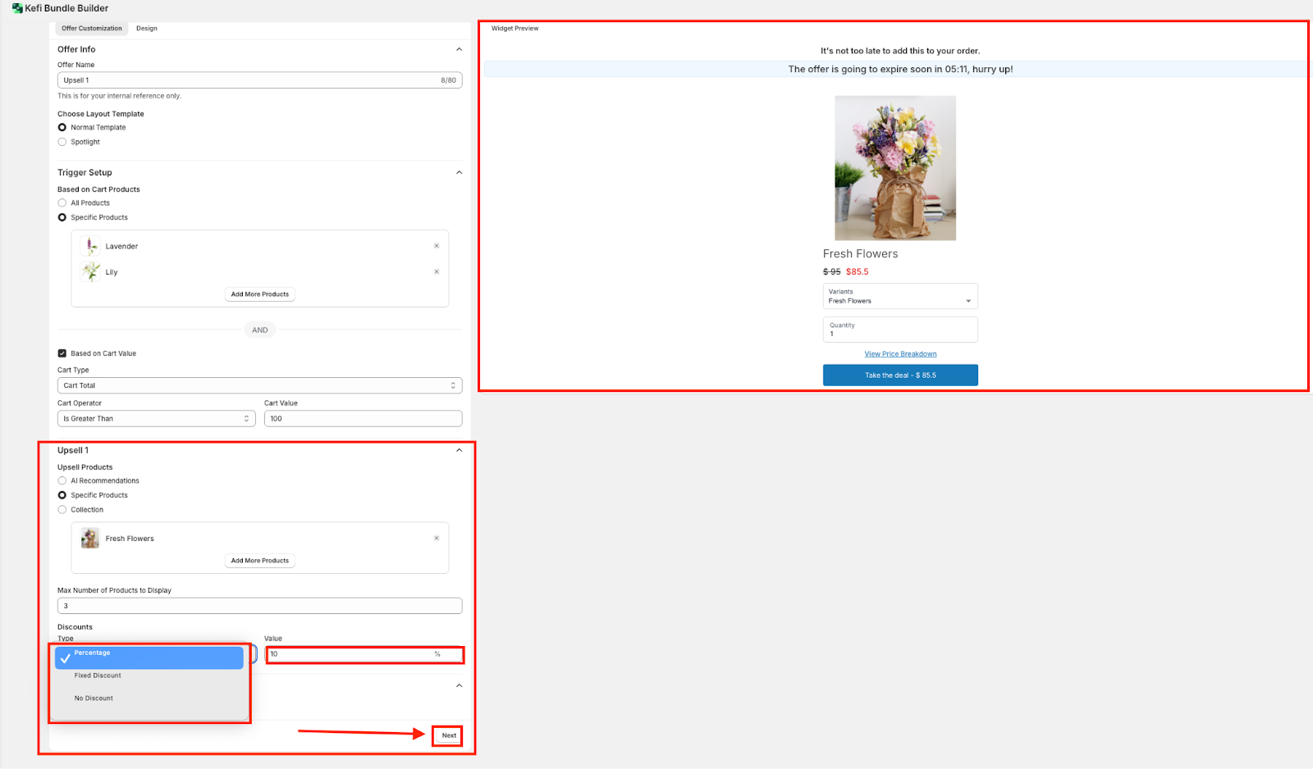Choose AI Recommendations for upsell products
The image size is (1313, 769).
[62, 481]
